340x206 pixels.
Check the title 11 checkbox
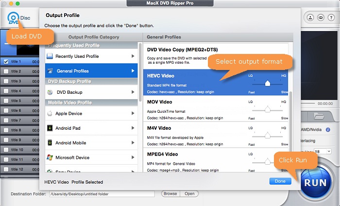point(6,159)
